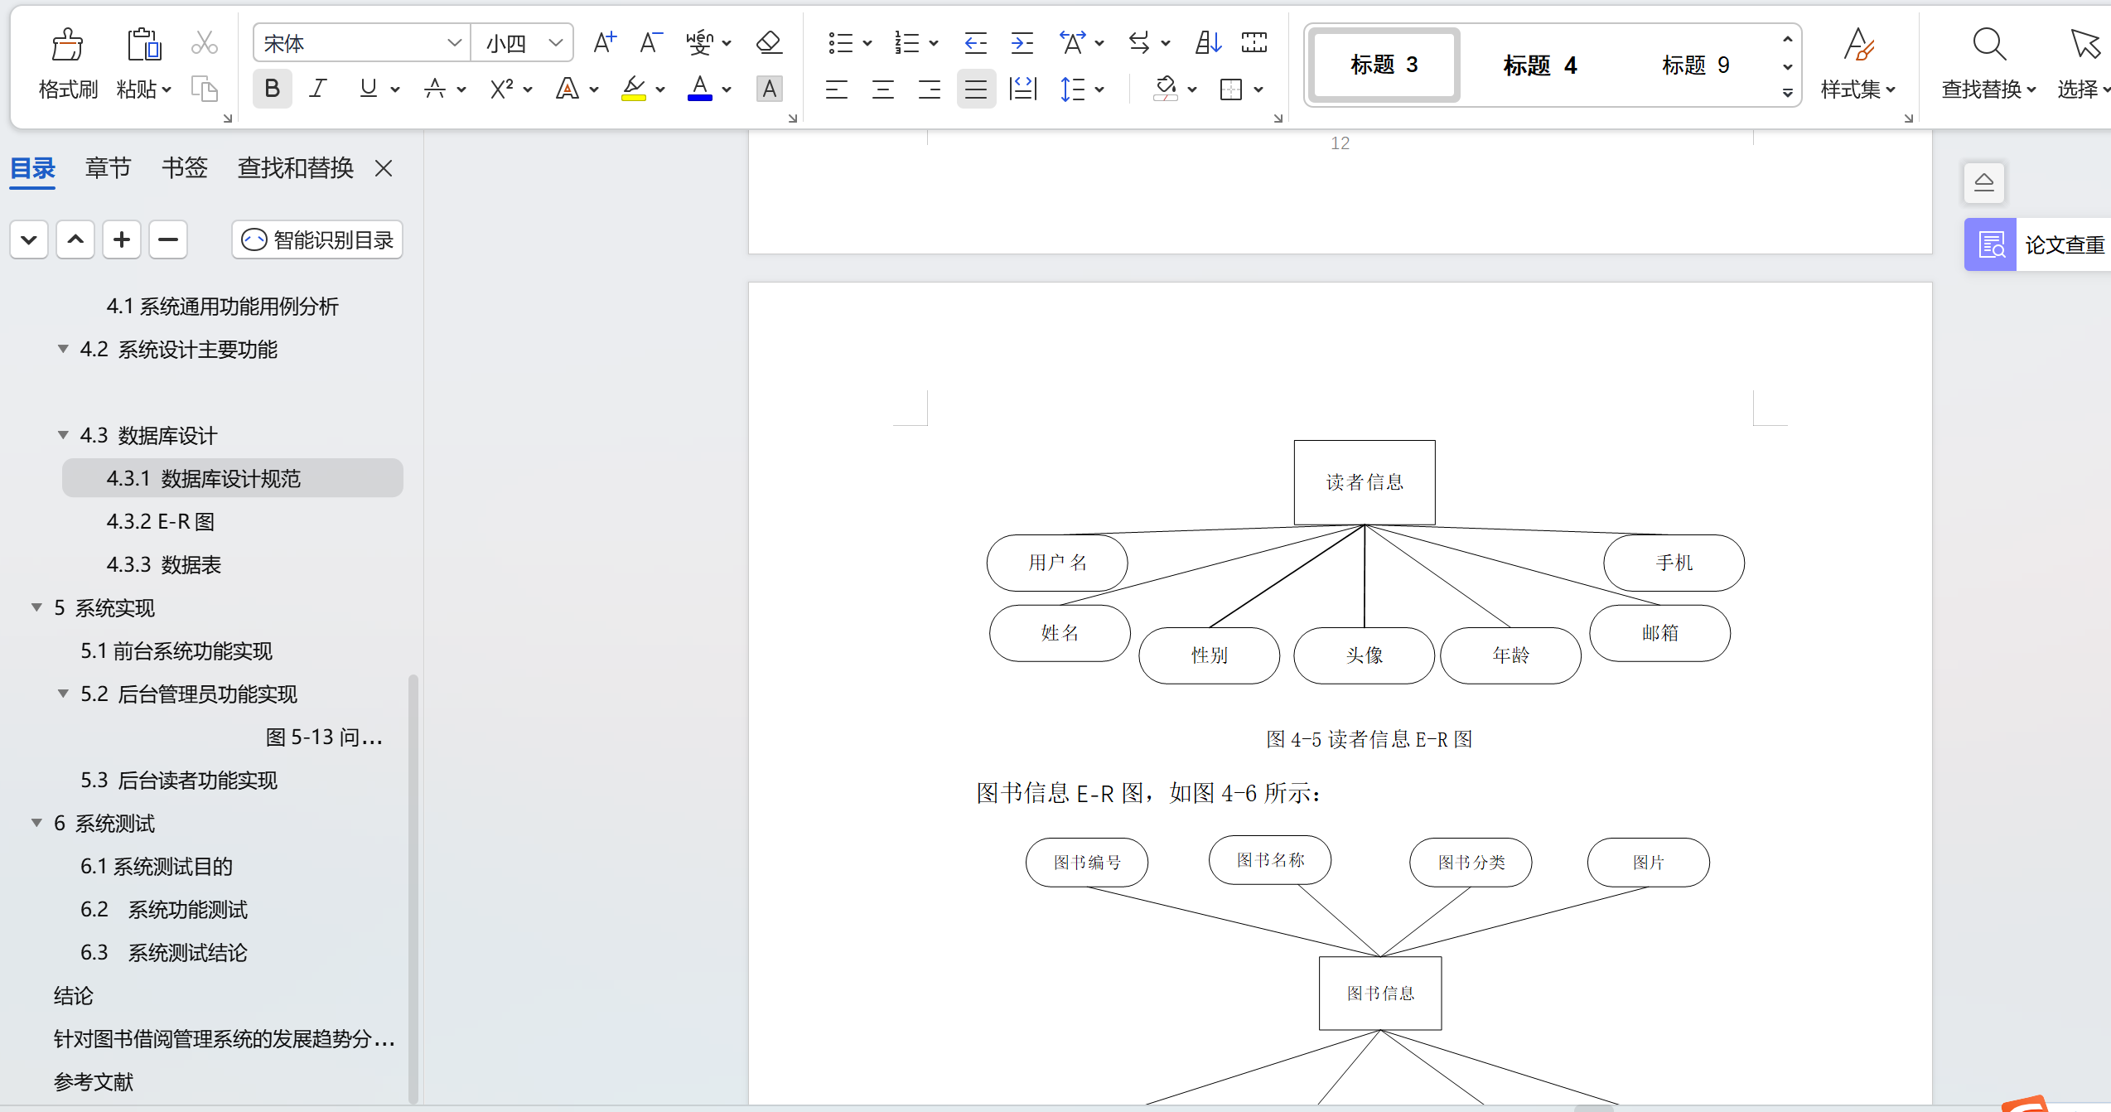Click the cut scissors icon
The height and width of the screenshot is (1112, 2111).
pos(204,42)
